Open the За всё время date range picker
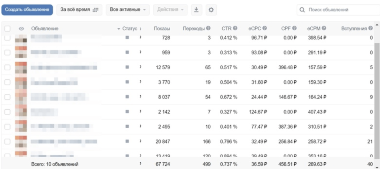Image resolution: width=380 pixels, height=169 pixels. [79, 10]
